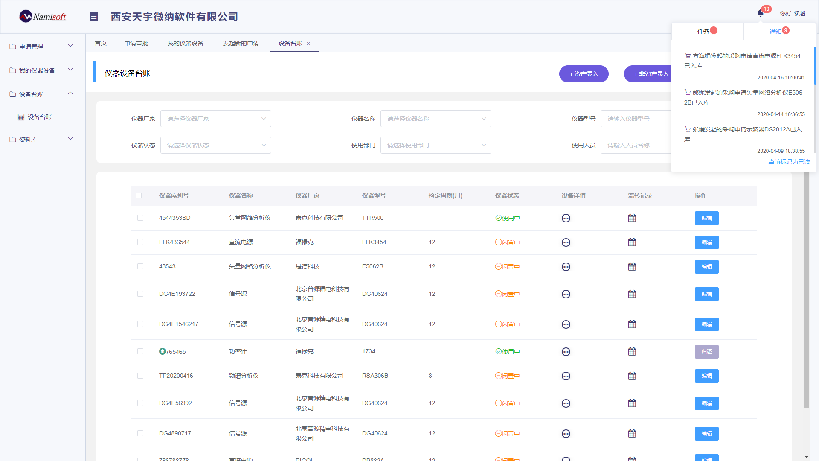Viewport: 819px width, 461px height.
Task: Open device details for 4544353SD row
Action: (566, 218)
